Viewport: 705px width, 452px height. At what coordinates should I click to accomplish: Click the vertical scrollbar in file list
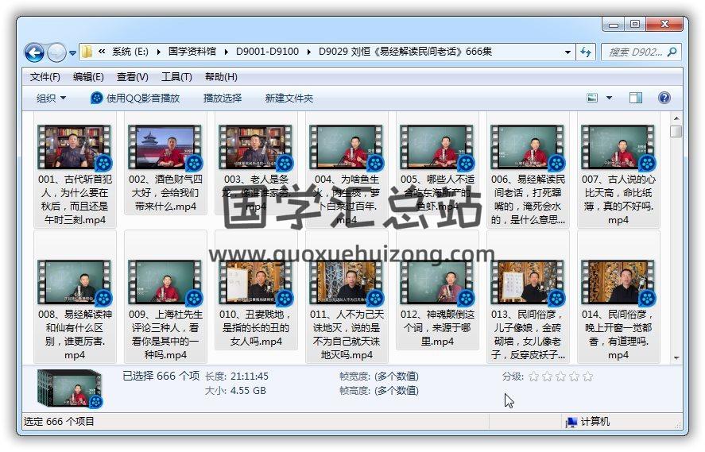(676, 238)
